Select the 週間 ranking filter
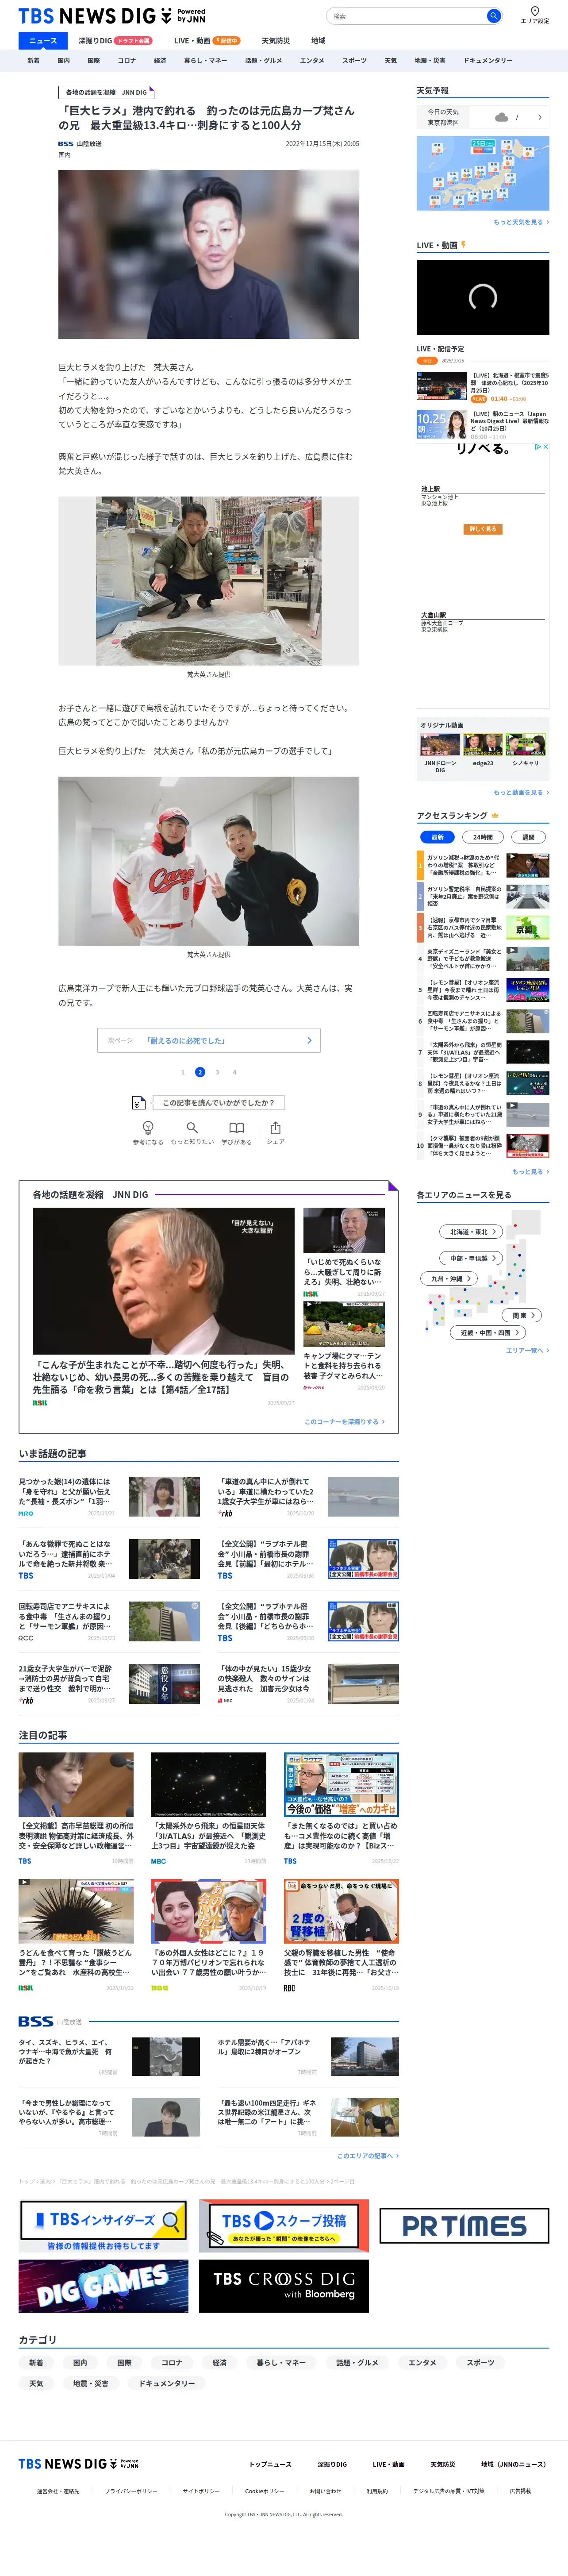 tap(529, 837)
